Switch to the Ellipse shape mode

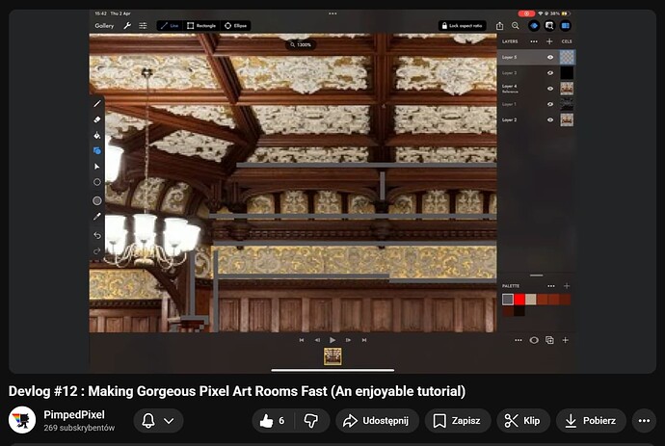235,26
